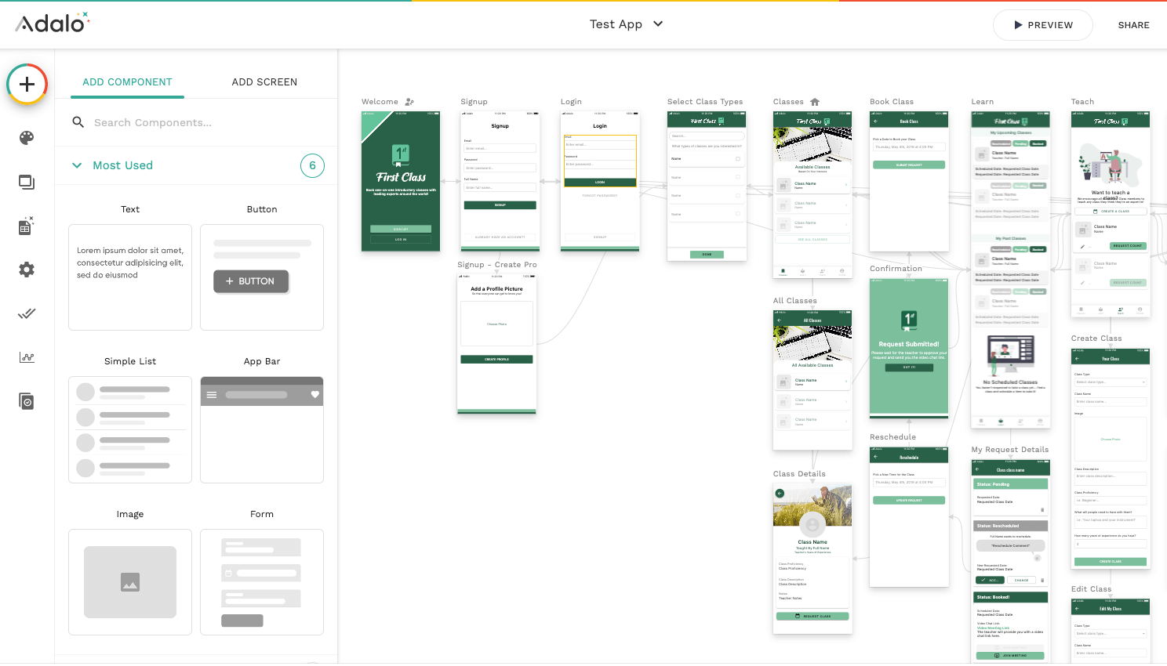Open the Analytics chart icon

(x=27, y=357)
